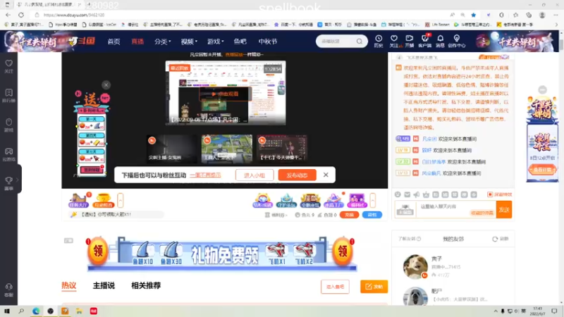The height and width of the screenshot is (317, 564).
Task: Open the 客服 headset icon in left sidebar
Action: pos(8,290)
